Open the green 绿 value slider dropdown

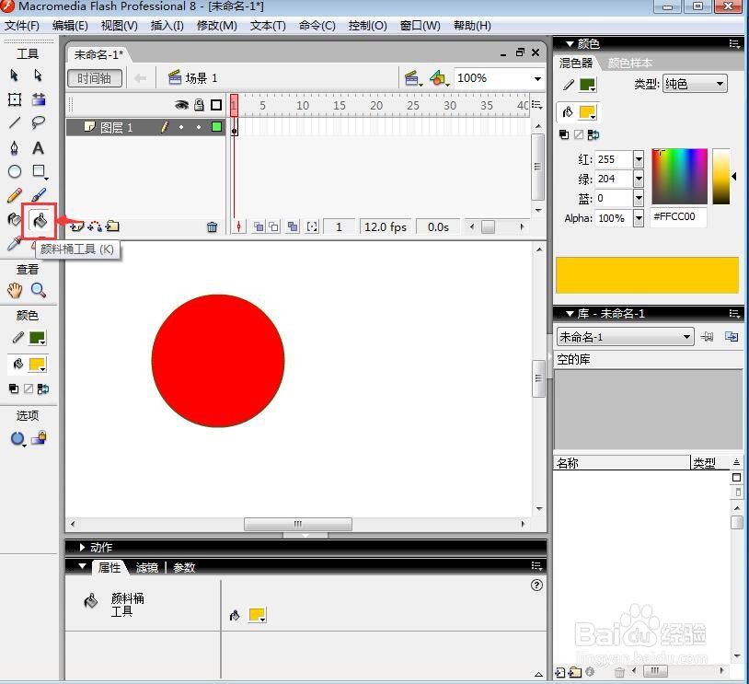click(639, 179)
